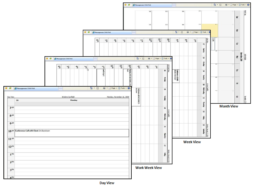The height and width of the screenshot is (186, 254).
Task: Click Home icon in Work Week window toolbar
Action: point(138,58)
